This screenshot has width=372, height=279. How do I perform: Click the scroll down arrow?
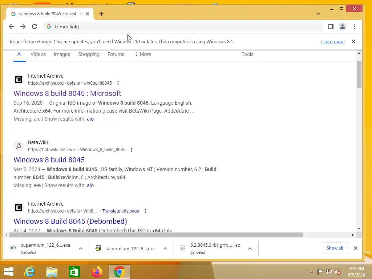click(x=359, y=229)
